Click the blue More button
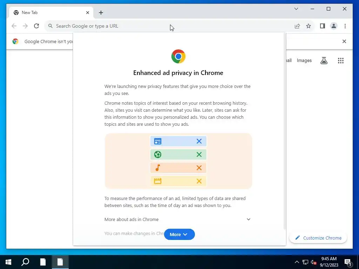This screenshot has width=359, height=269. 179,234
